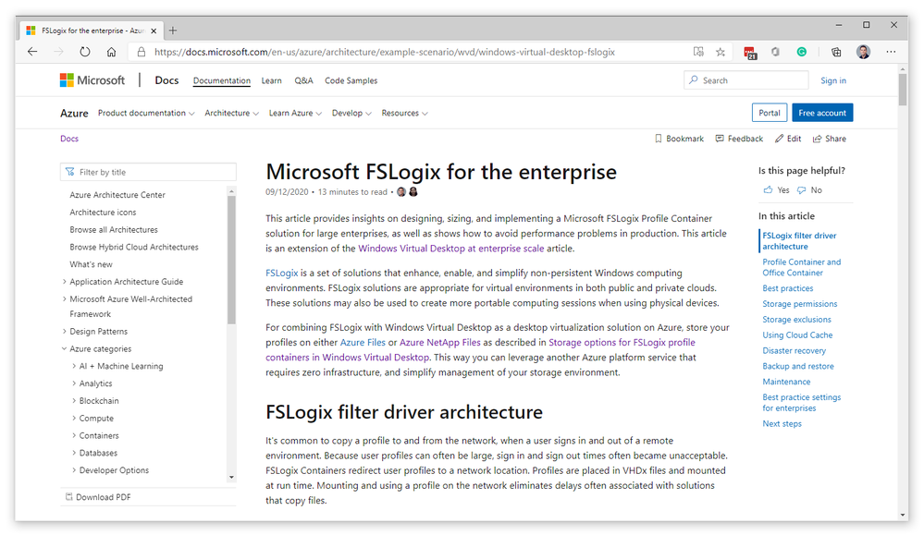Open a new tab with the plus button
This screenshot has height=535, width=924.
click(x=173, y=30)
